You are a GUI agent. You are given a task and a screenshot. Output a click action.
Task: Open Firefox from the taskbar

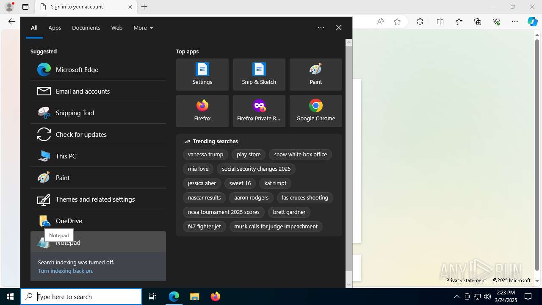pyautogui.click(x=216, y=297)
